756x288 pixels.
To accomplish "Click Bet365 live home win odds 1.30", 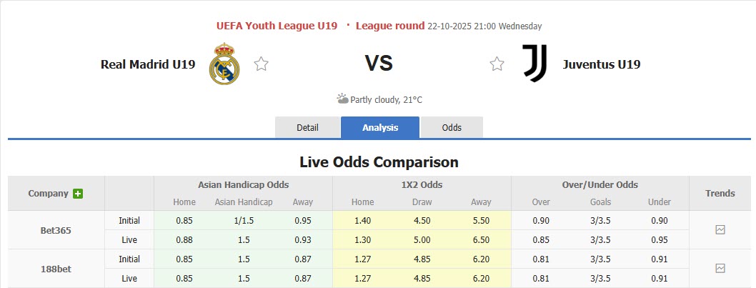I will (363, 240).
